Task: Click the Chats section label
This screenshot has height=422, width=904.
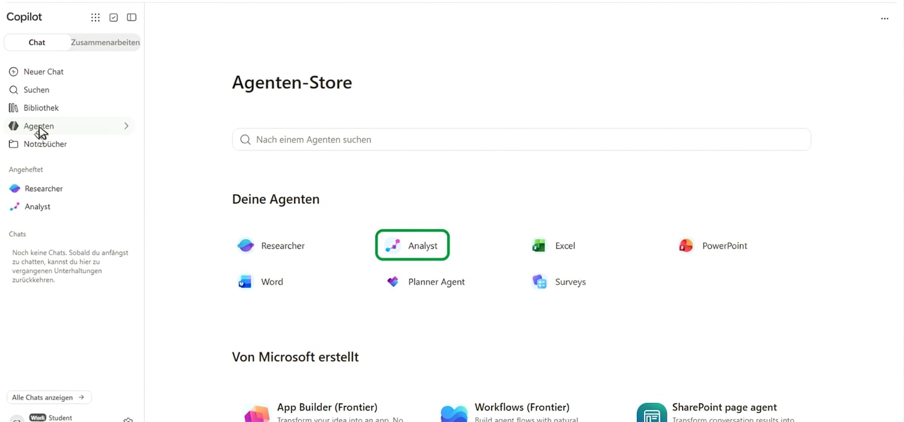Action: (x=17, y=234)
